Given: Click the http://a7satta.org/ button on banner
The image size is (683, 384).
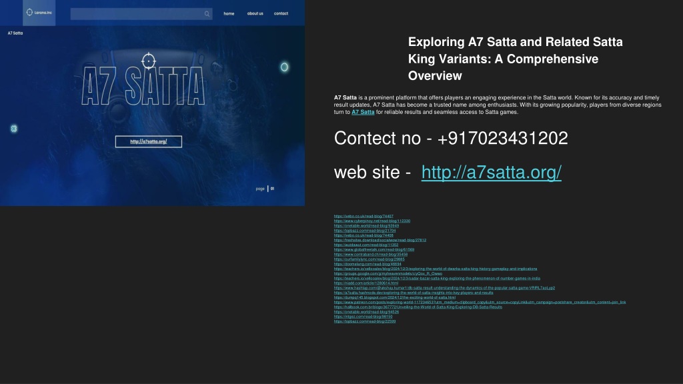Looking at the screenshot, I should click(149, 141).
